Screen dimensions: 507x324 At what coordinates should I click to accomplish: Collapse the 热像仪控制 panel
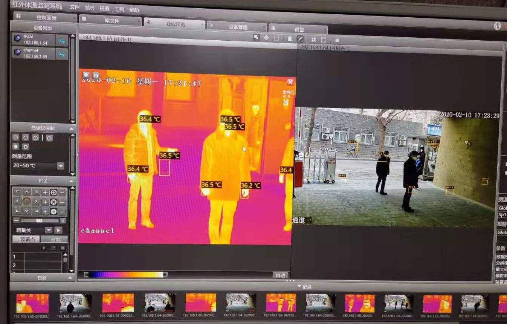(x=72, y=128)
